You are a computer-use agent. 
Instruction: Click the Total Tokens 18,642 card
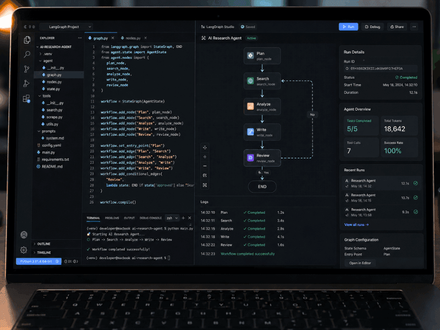(x=399, y=125)
